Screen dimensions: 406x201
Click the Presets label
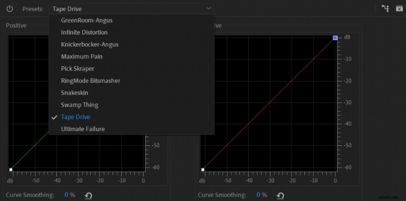pos(33,9)
